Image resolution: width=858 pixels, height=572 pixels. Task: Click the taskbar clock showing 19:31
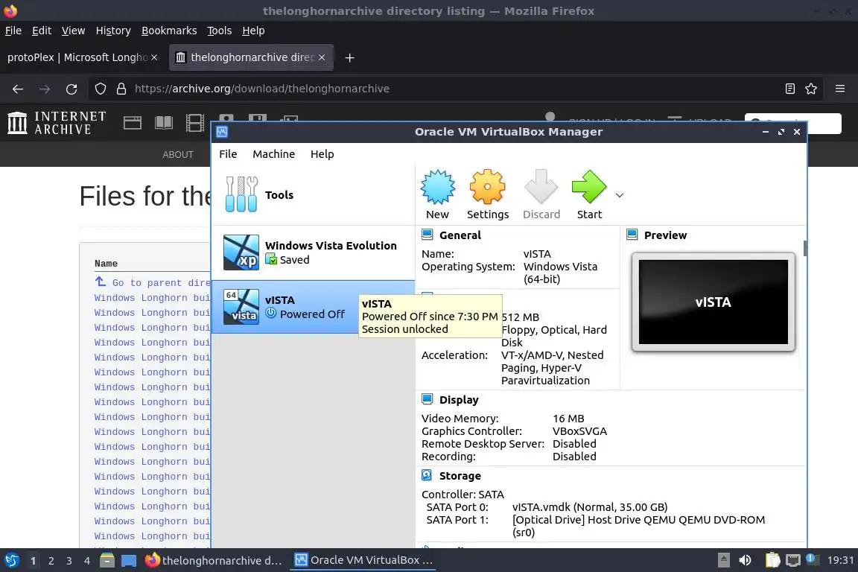pyautogui.click(x=840, y=561)
